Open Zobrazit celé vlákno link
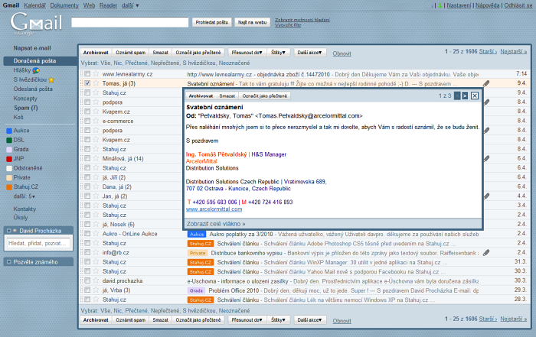 pyautogui.click(x=216, y=224)
